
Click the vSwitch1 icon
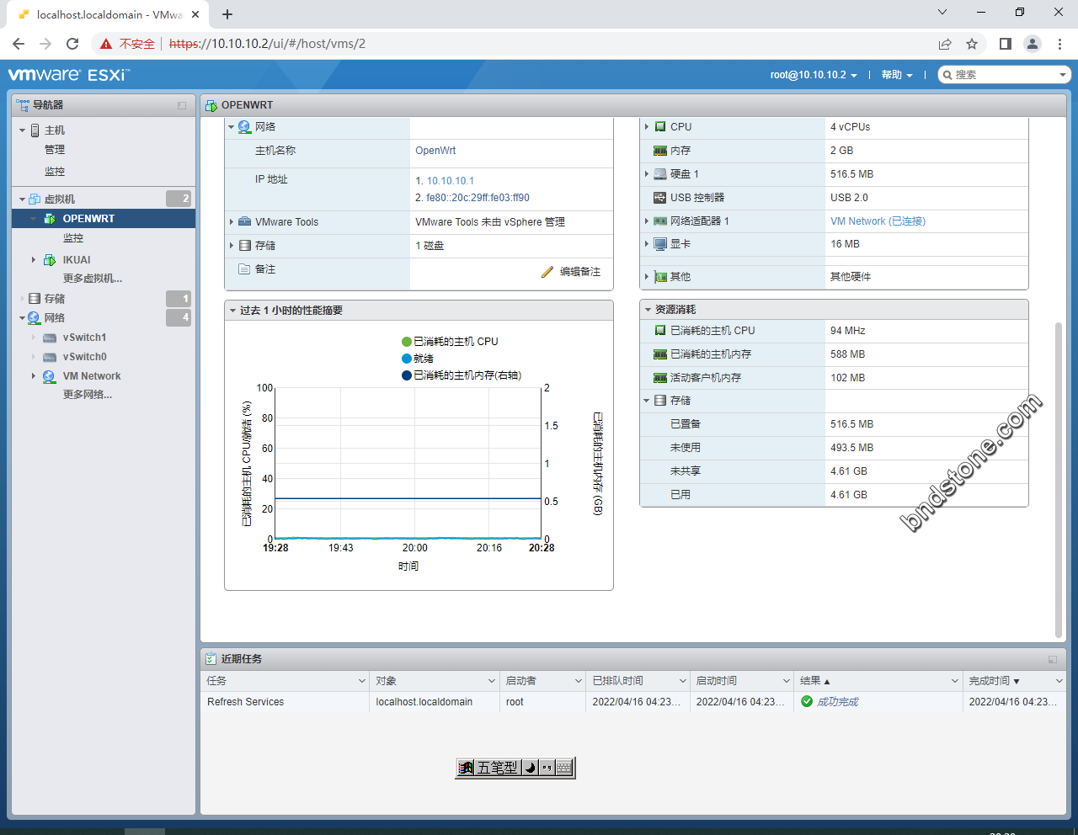50,338
